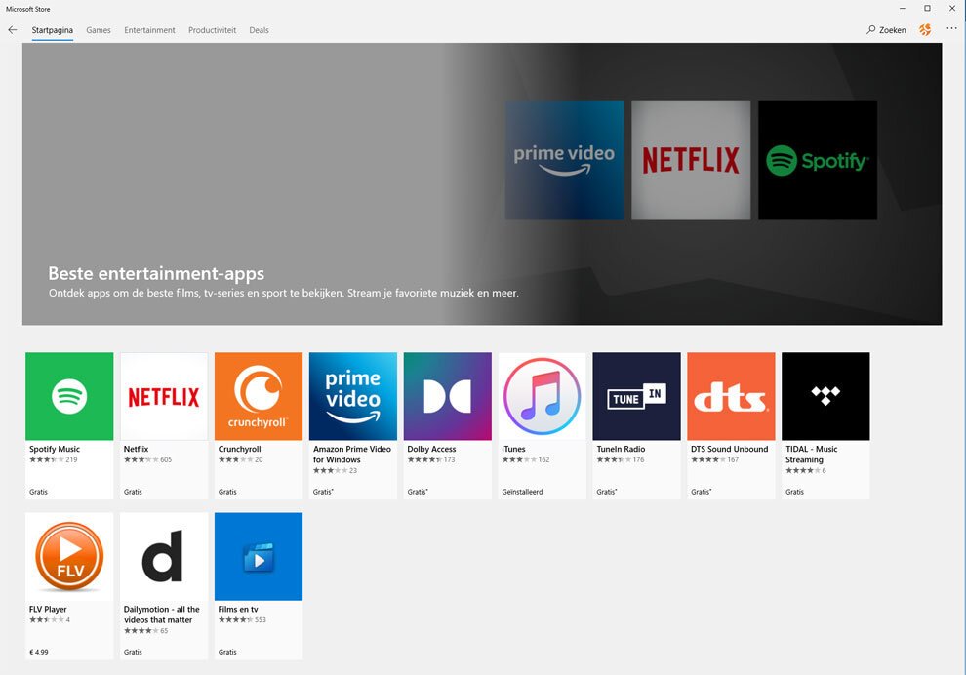The width and height of the screenshot is (966, 675).
Task: Open Amazon Prime Video tile icon
Action: point(353,396)
